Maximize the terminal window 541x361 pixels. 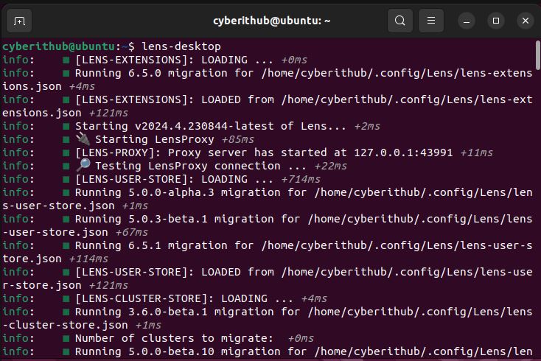tap(496, 21)
